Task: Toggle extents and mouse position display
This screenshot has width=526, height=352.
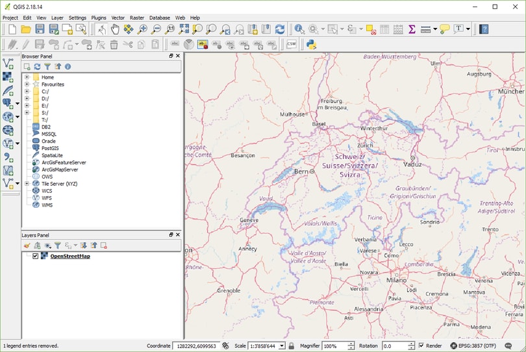Action: click(x=226, y=346)
